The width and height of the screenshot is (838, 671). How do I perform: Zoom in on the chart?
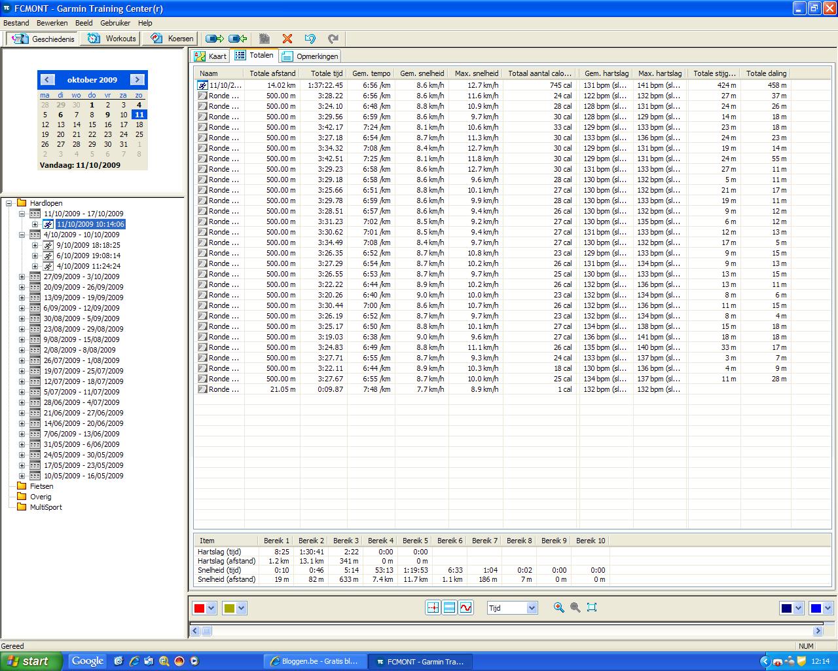[x=558, y=607]
